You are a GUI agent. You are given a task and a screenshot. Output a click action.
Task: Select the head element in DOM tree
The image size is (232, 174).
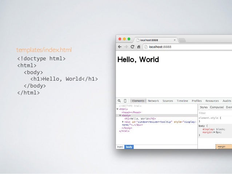tap(131, 112)
